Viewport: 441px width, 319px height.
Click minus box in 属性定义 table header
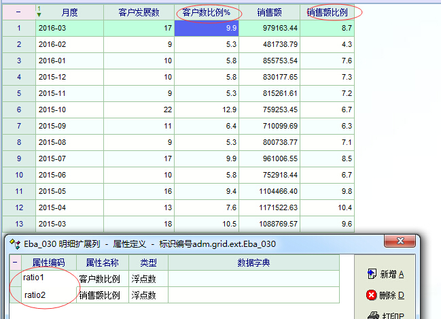click(x=15, y=263)
